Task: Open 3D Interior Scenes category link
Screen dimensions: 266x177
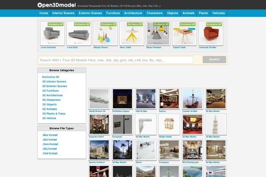Action: click(x=54, y=81)
